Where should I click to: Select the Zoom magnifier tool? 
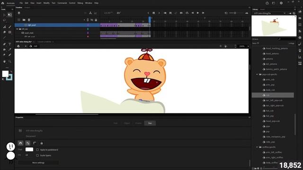pos(9,61)
